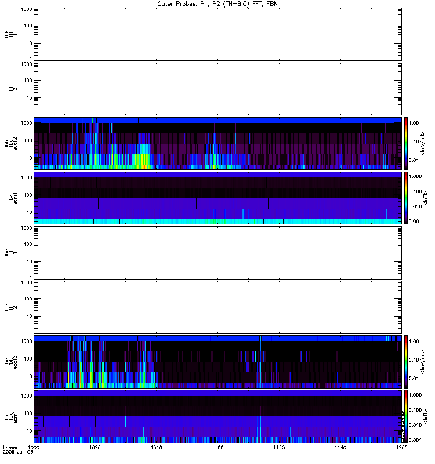Click the 1040 time axis tick label
This screenshot has height=464, width=435.
[x=157, y=448]
